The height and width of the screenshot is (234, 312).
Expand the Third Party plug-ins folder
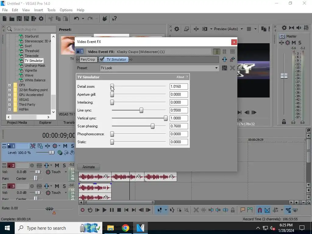(9, 105)
